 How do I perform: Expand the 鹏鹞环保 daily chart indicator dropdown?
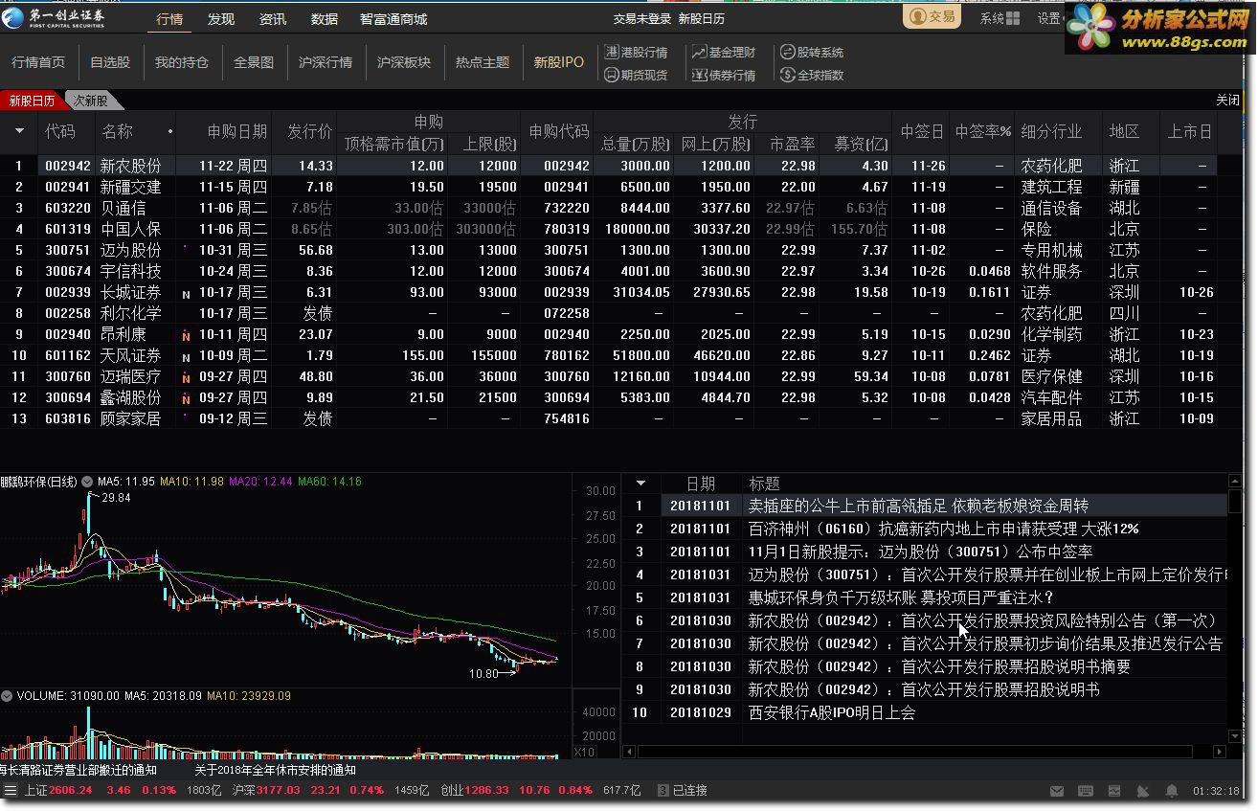[87, 482]
